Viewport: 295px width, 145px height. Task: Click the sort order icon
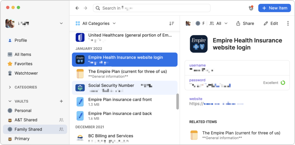[171, 24]
